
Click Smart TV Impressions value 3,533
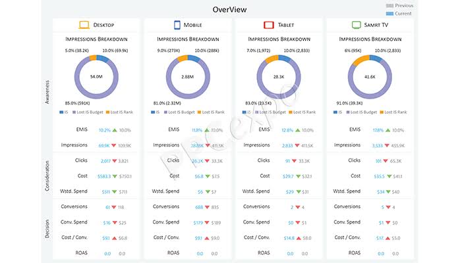coord(377,145)
